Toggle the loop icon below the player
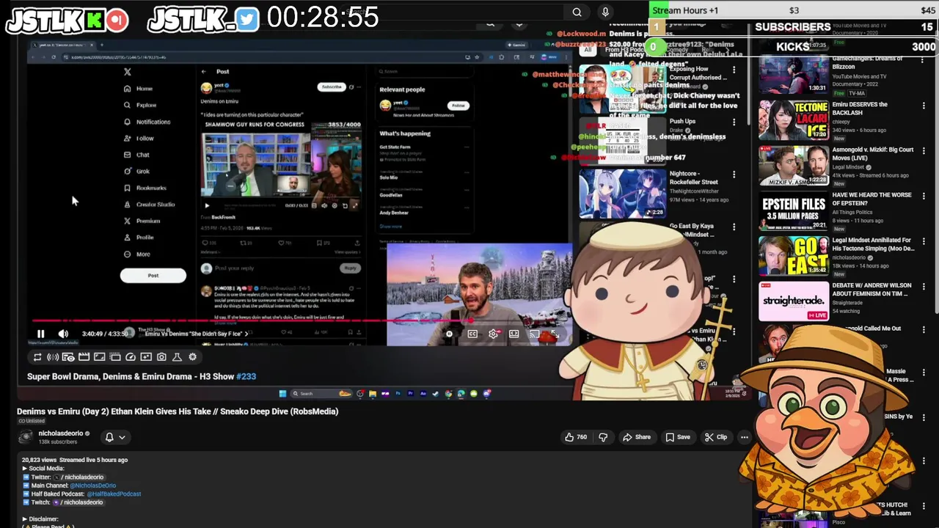The height and width of the screenshot is (528, 939). coord(37,357)
